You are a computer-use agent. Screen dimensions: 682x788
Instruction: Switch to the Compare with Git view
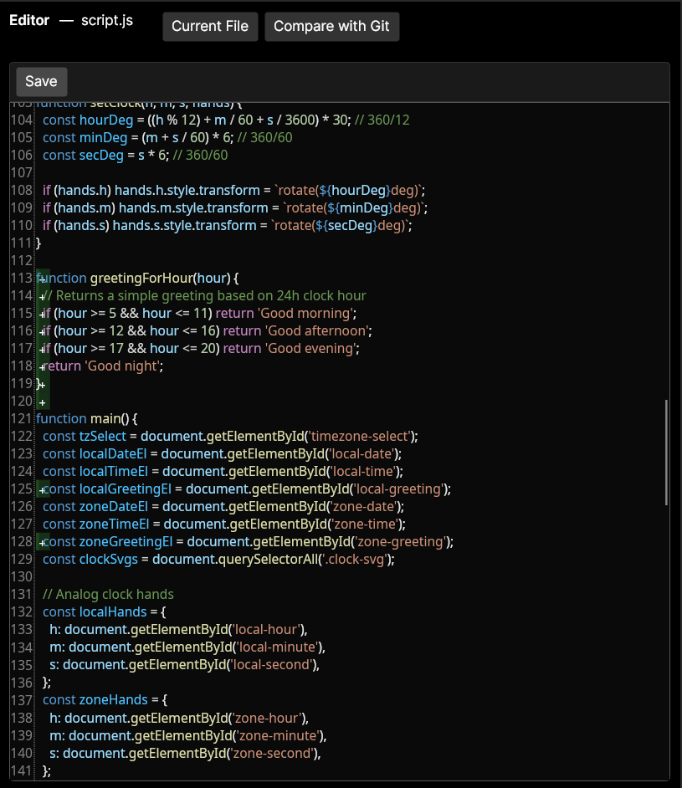(x=331, y=26)
